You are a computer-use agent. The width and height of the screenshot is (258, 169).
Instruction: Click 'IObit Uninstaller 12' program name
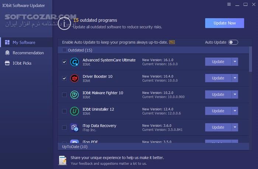click(x=98, y=109)
